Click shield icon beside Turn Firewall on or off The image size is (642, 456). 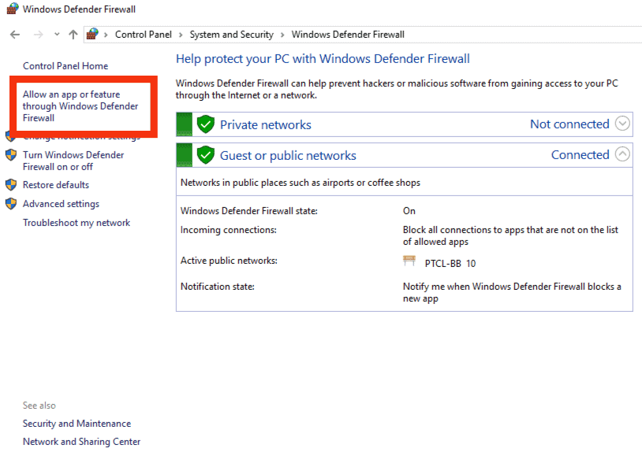[11, 155]
